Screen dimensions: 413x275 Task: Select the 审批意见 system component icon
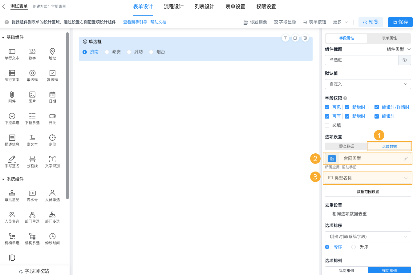tap(12, 196)
